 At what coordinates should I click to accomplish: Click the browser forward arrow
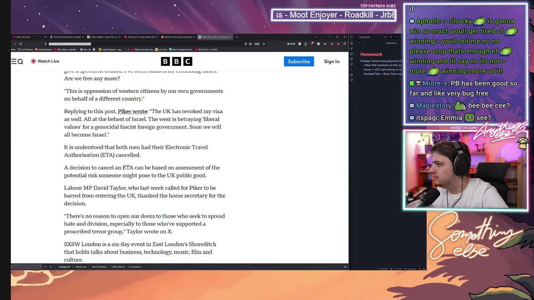tap(15, 44)
